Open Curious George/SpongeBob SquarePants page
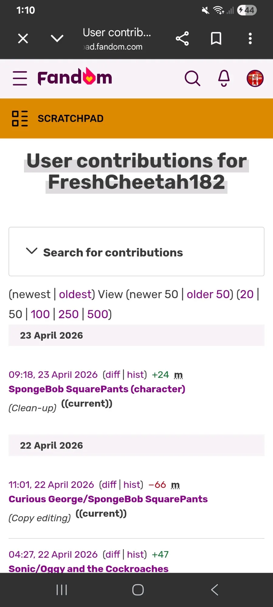This screenshot has width=273, height=607. pos(108,499)
